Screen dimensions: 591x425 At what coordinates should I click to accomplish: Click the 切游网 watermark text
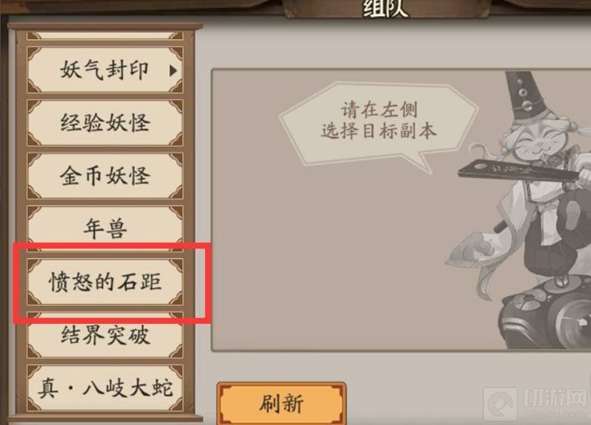click(x=554, y=399)
